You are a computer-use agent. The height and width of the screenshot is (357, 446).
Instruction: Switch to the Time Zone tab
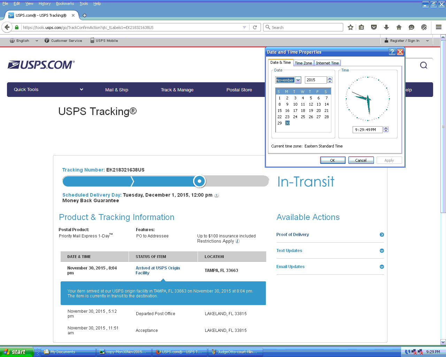(303, 63)
